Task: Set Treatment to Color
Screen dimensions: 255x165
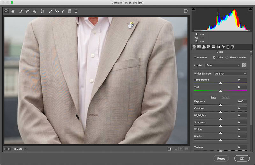Action: pos(214,58)
